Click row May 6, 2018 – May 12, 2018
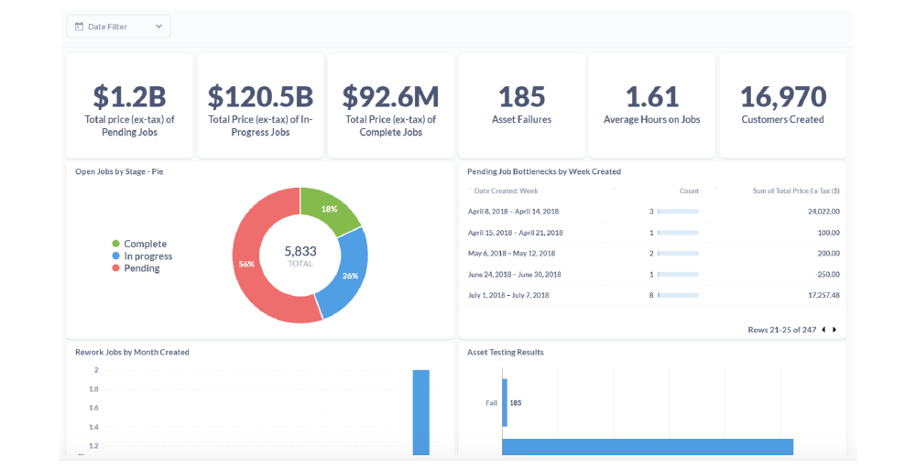The height and width of the screenshot is (469, 916). pyautogui.click(x=653, y=254)
